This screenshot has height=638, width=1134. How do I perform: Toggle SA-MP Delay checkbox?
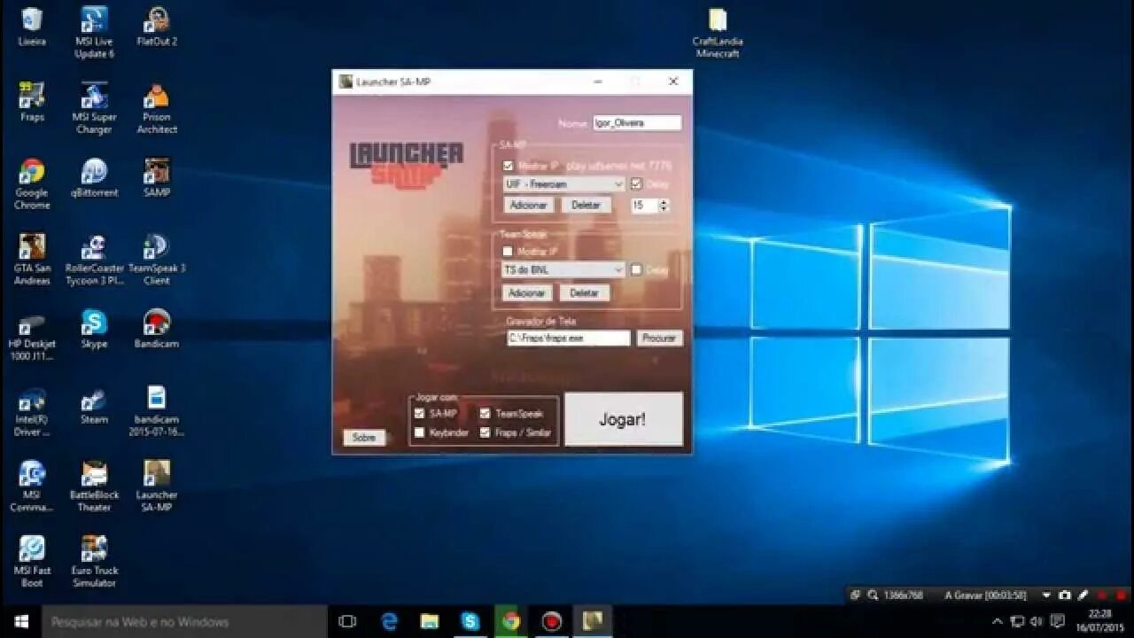[636, 184]
